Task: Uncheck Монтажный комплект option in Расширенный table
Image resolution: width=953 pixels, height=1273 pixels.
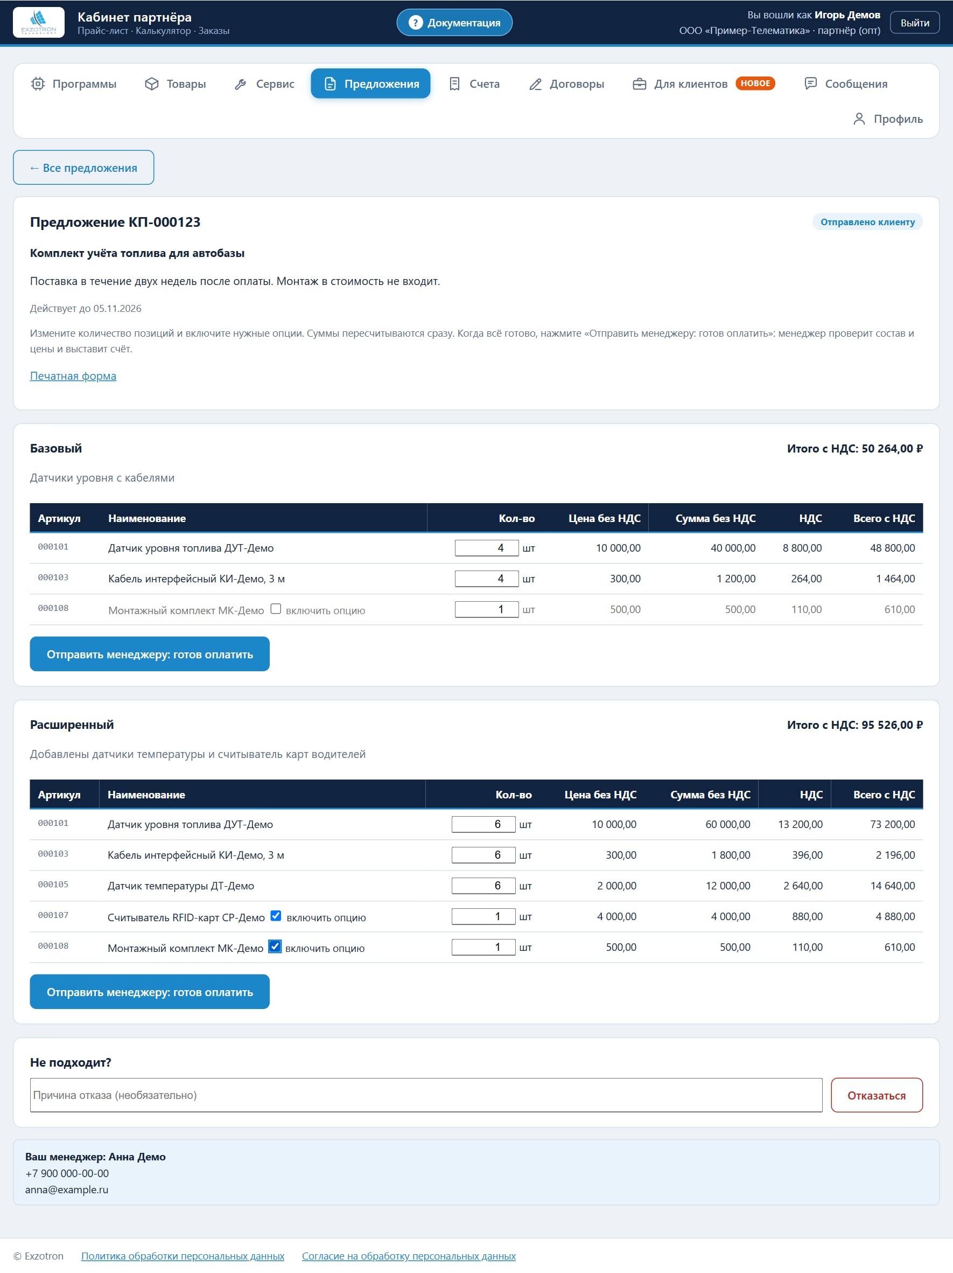Action: click(x=276, y=946)
